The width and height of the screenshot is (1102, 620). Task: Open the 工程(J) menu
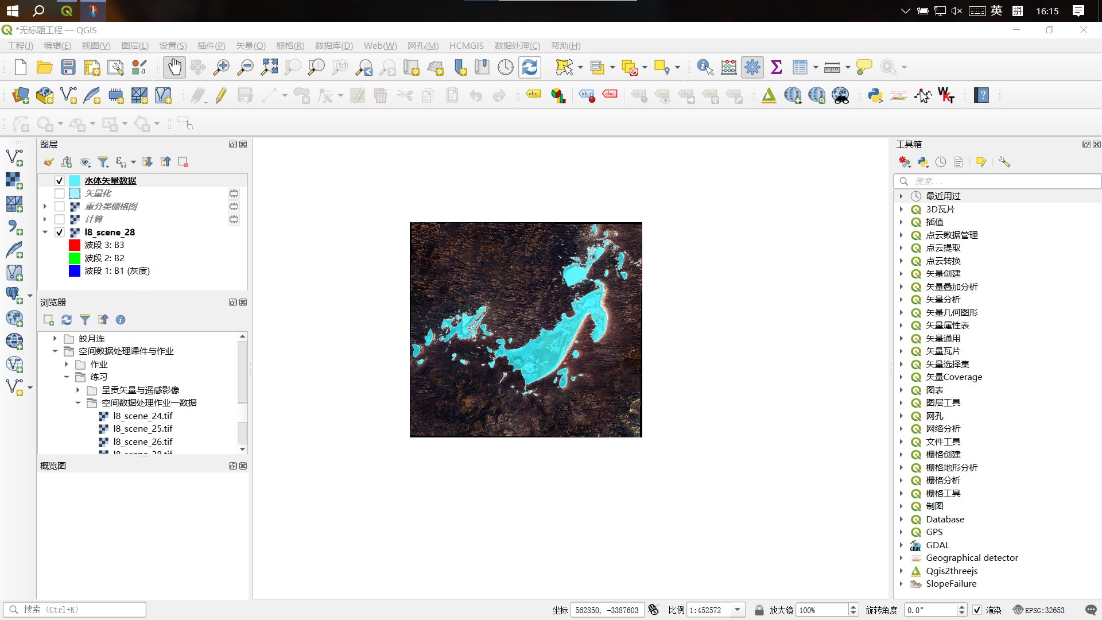(20, 46)
